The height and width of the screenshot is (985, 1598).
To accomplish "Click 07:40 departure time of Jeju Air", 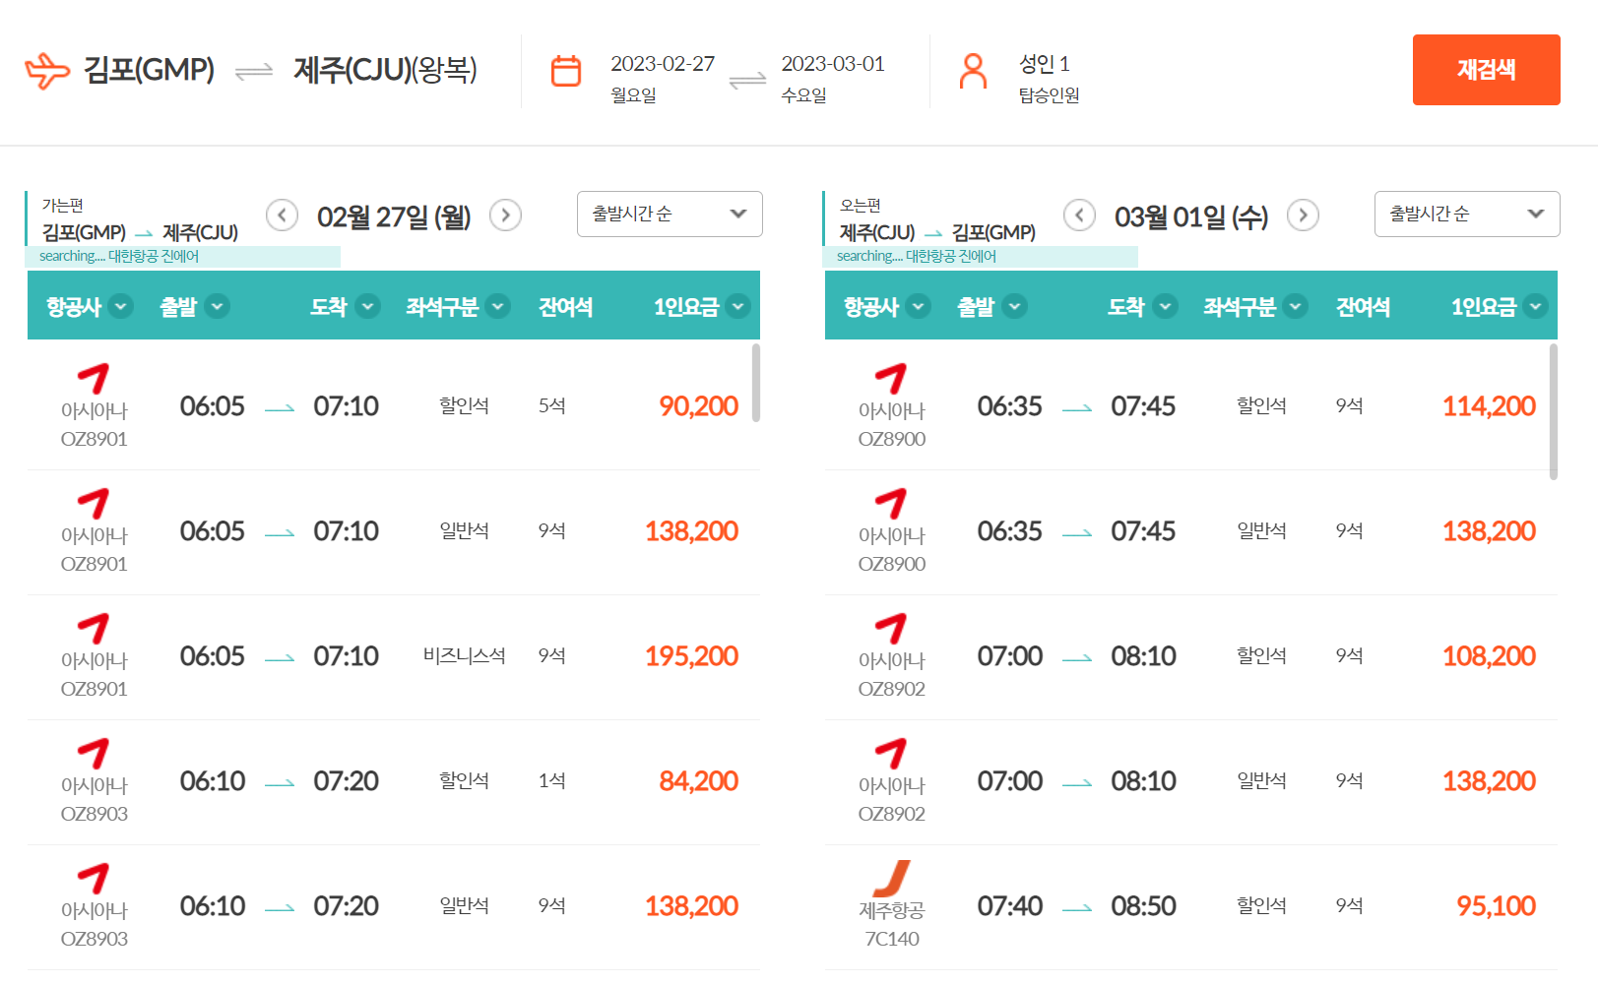I will pyautogui.click(x=1009, y=905).
